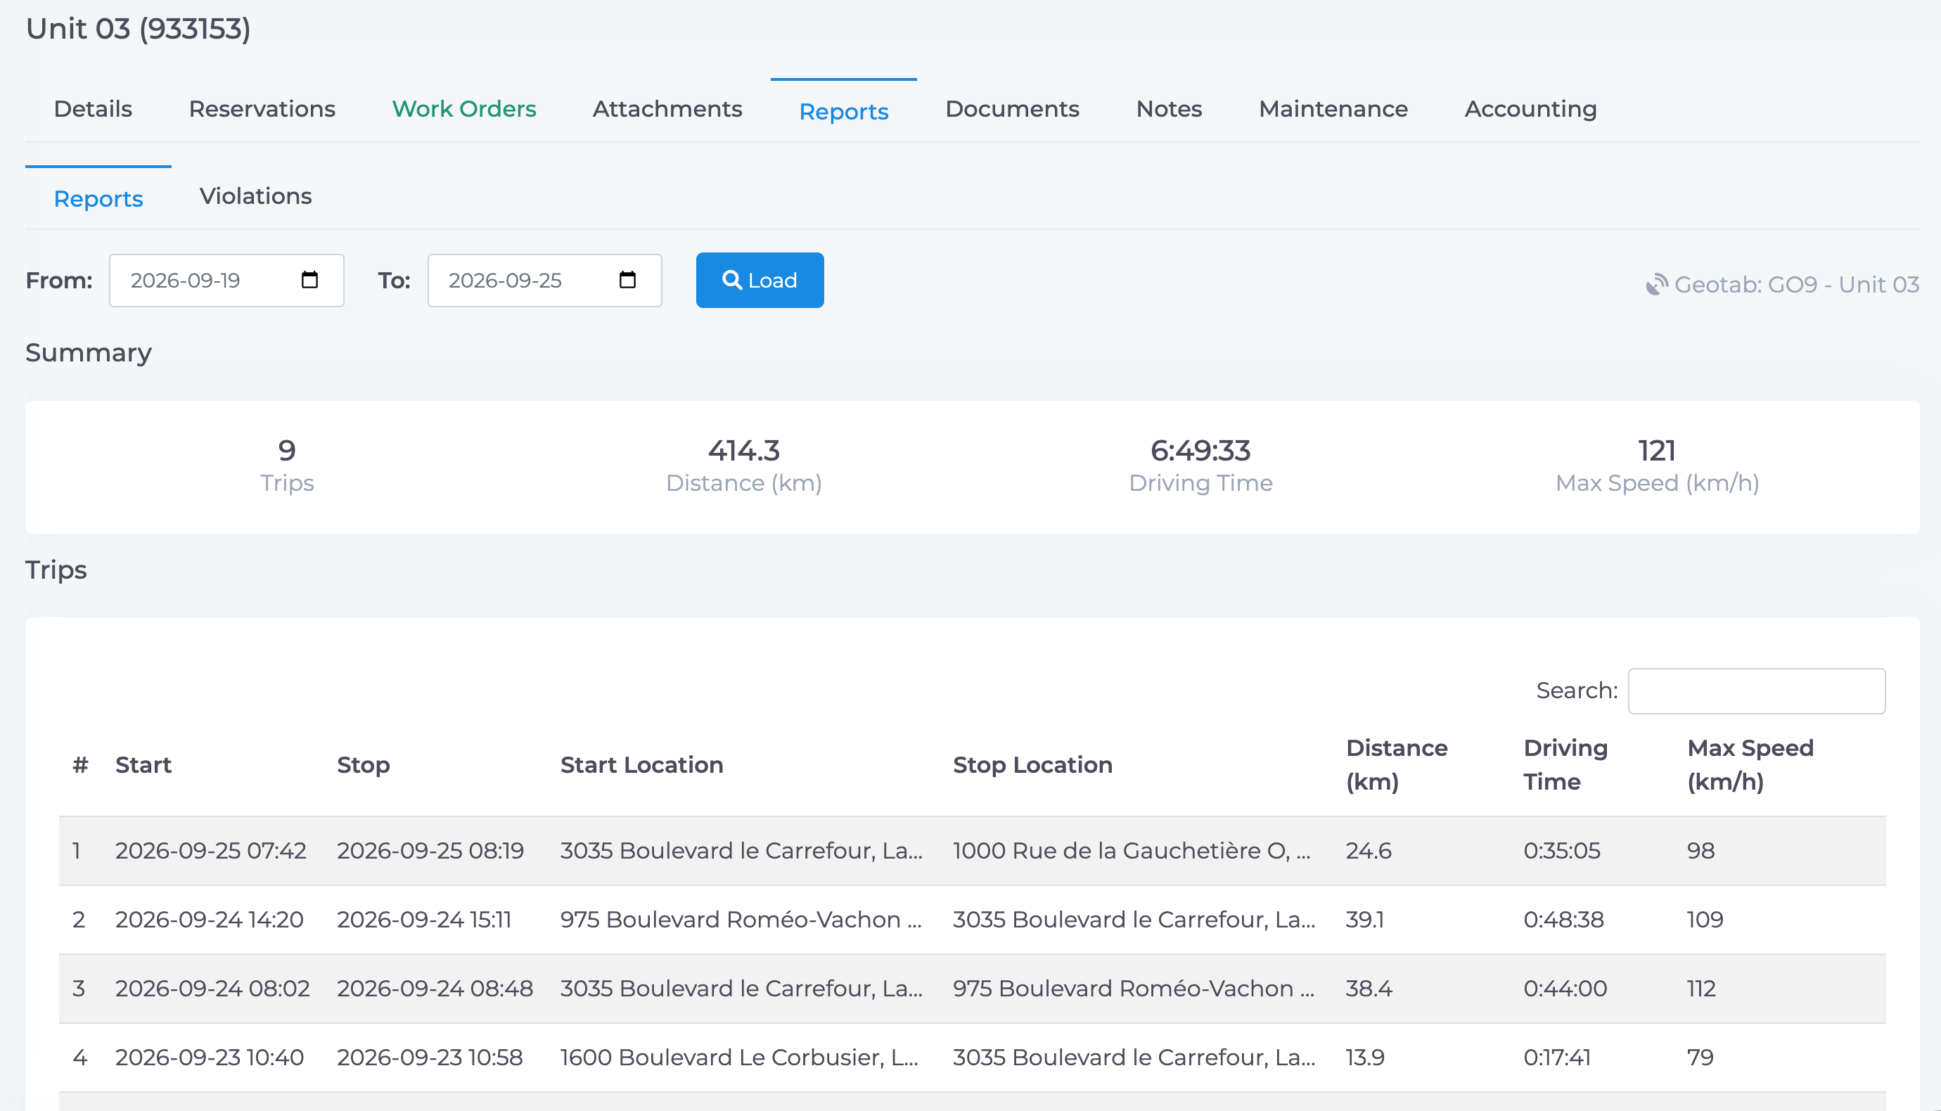Screen dimensions: 1941x1111
Task: Click distance 13.9 in trip 4
Action: [x=1364, y=1057]
